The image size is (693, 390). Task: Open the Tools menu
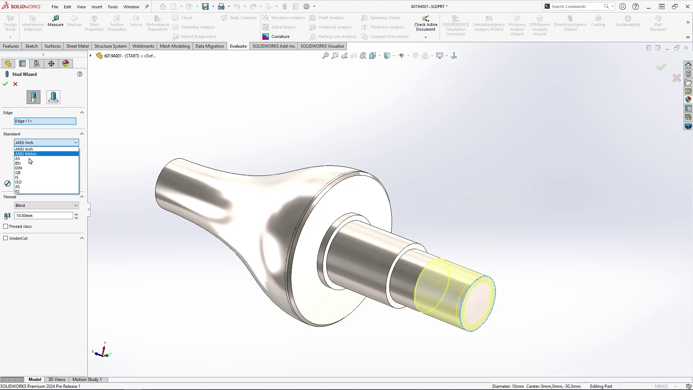pos(112,6)
